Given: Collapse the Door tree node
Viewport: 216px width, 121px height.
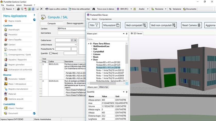Looking at the screenshot, I should [x=91, y=59].
